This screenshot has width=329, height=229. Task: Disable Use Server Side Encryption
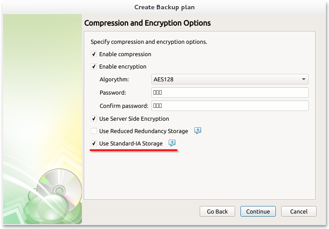click(94, 119)
